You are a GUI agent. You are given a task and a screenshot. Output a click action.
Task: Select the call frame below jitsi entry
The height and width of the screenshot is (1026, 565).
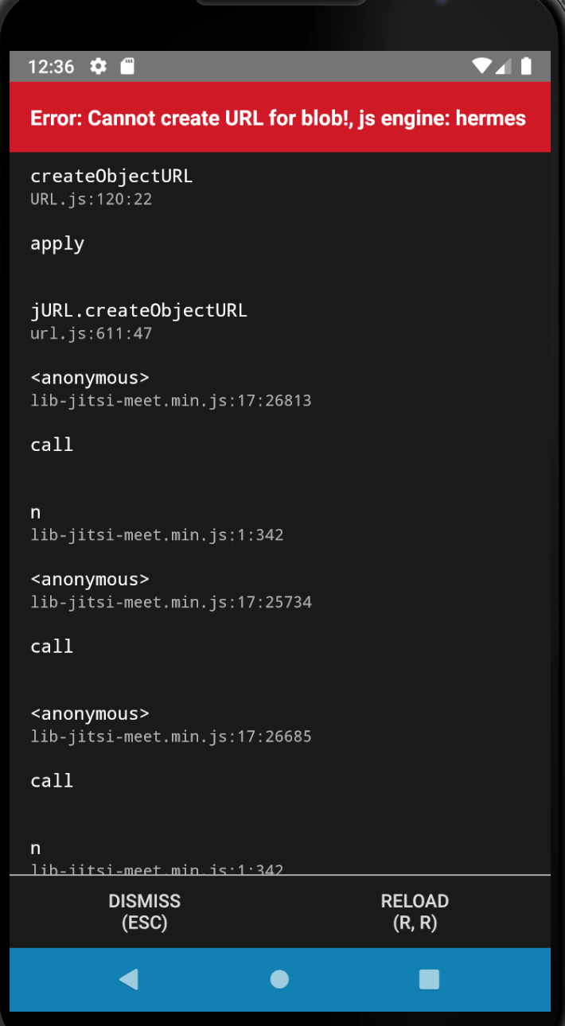(x=52, y=444)
